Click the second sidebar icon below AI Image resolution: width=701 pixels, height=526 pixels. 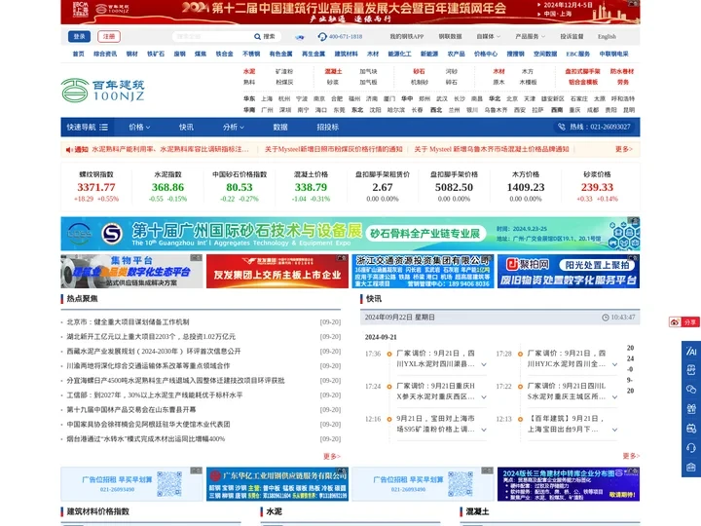[x=691, y=370]
